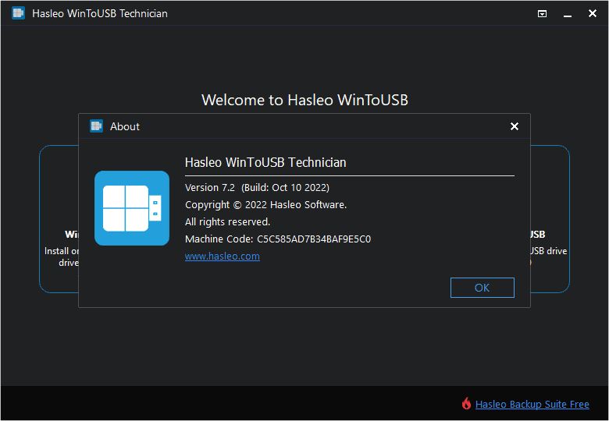Click the Welcome to Hasleo WinToUSB heading
This screenshot has height=421, width=609.
[x=304, y=100]
